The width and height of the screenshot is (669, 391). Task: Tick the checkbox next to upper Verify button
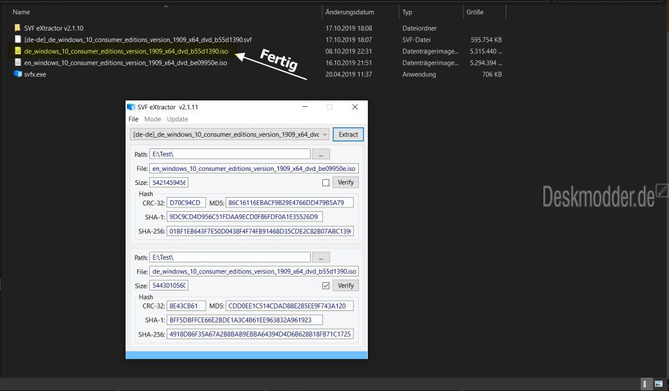point(326,183)
